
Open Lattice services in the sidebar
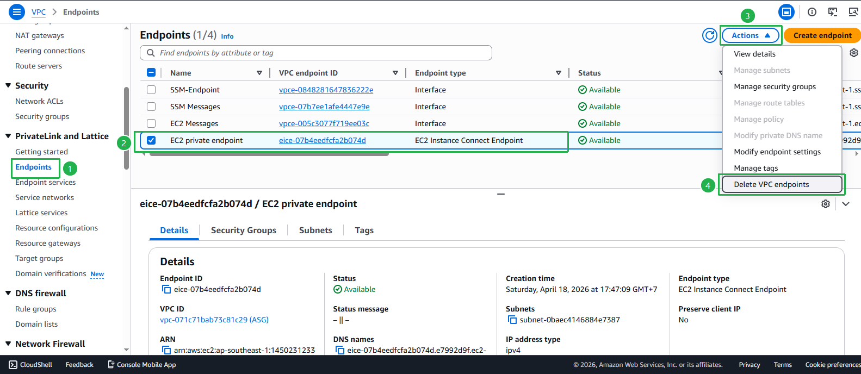(x=41, y=213)
